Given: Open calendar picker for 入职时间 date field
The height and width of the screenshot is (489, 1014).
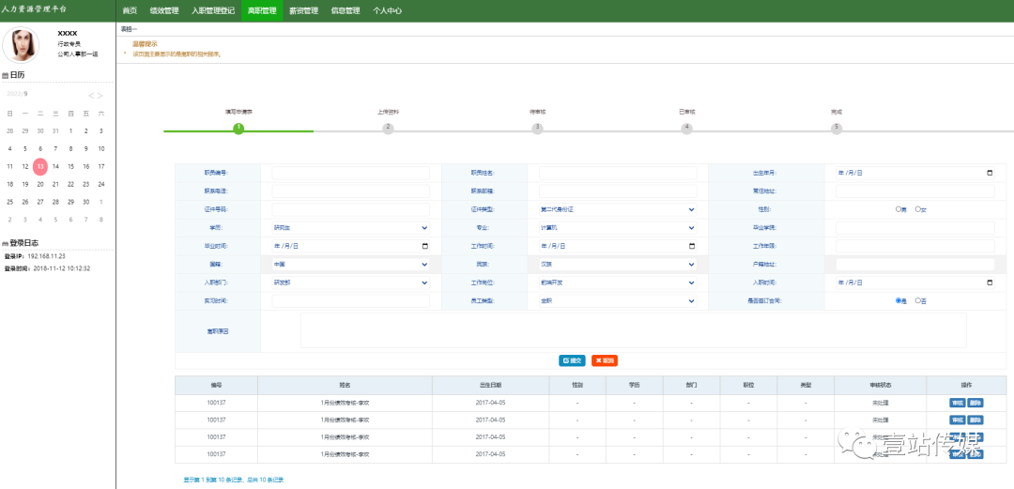Looking at the screenshot, I should coord(990,283).
